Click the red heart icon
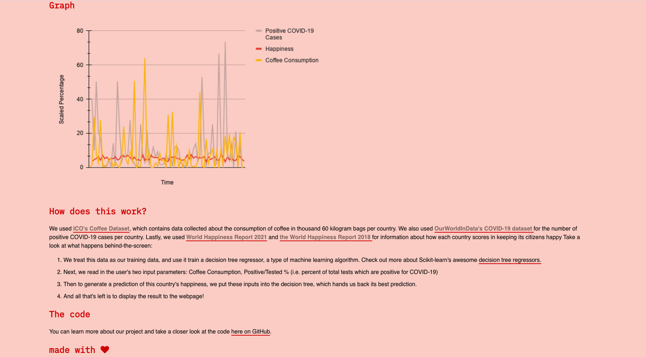646x357 pixels. [105, 350]
